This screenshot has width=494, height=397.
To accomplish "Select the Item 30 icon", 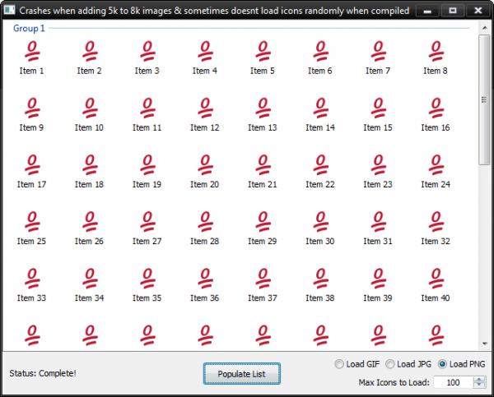I will (x=321, y=221).
